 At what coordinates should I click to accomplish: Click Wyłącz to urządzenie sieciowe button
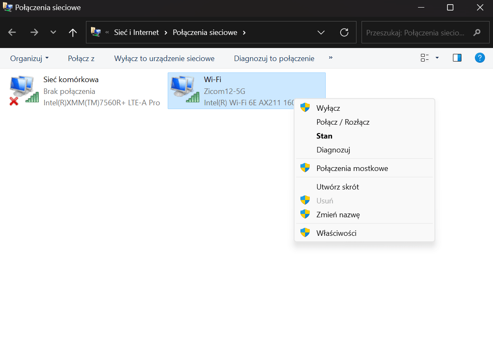tap(164, 59)
